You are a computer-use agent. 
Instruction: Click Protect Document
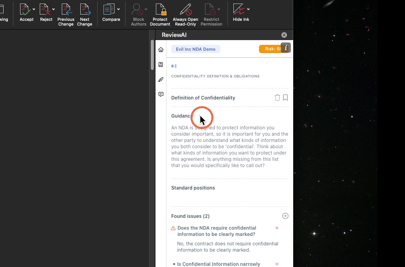160,15
